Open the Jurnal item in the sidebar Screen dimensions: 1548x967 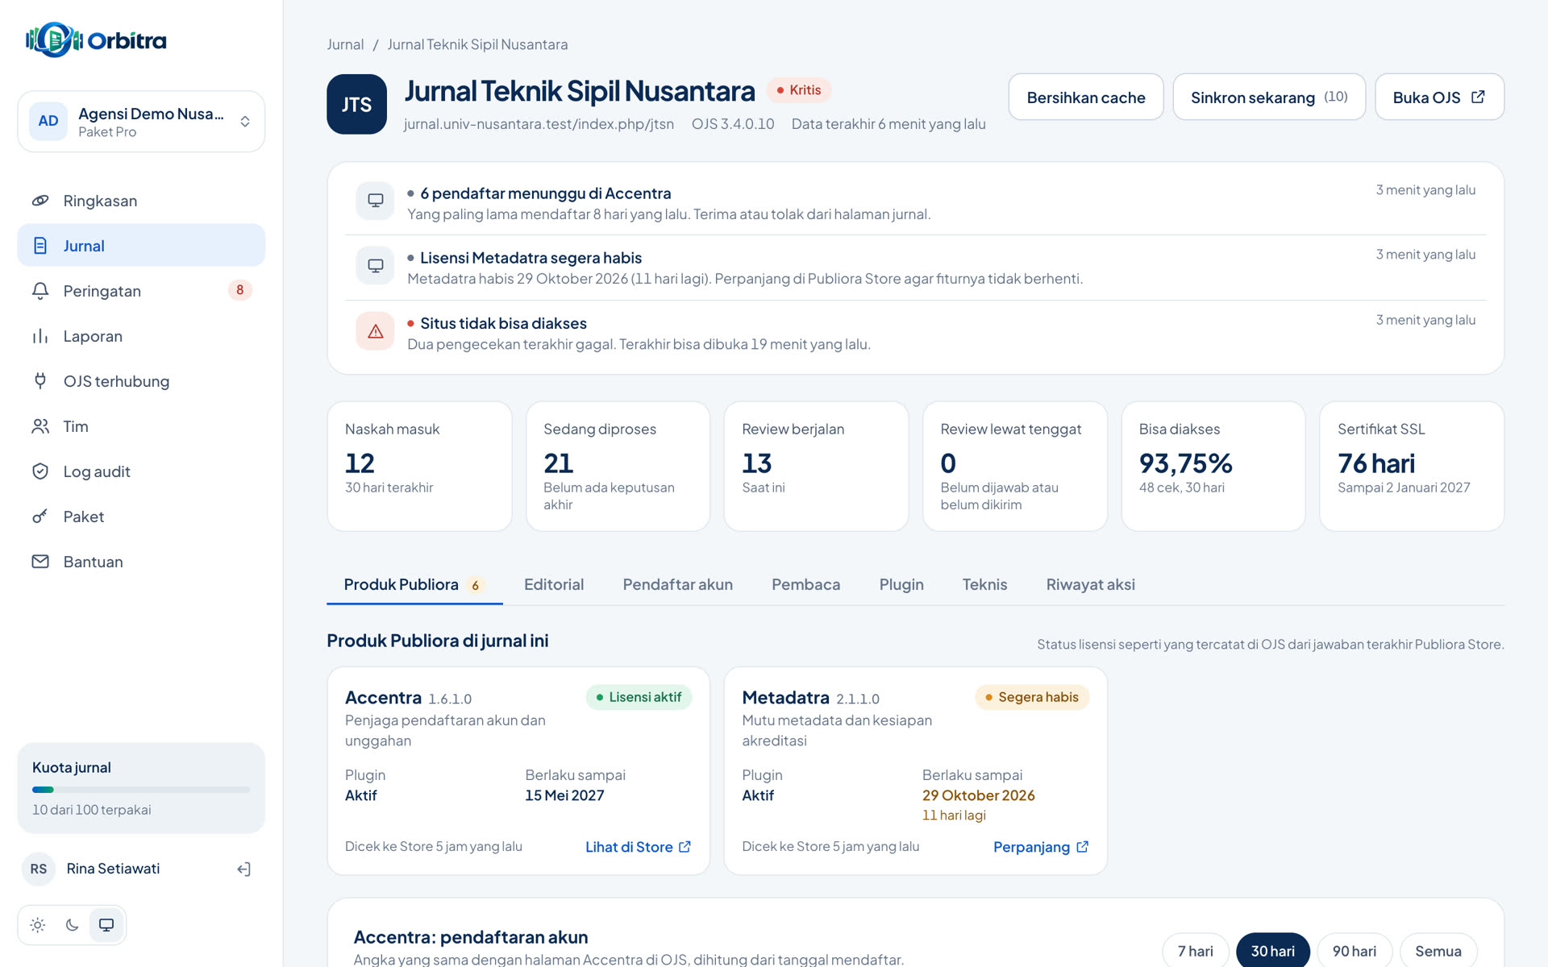141,246
